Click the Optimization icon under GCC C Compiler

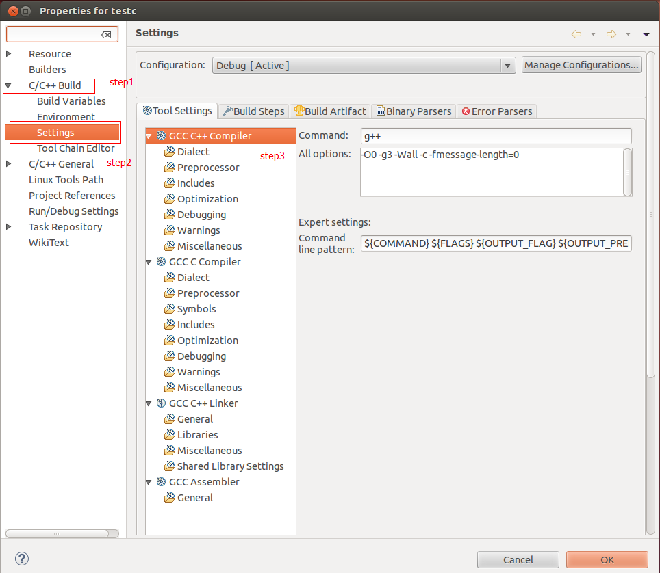coord(169,340)
